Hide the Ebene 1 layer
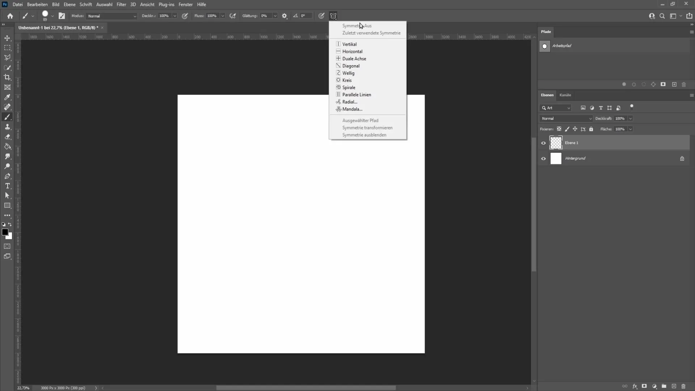Screen dimensions: 695x391 543,143
